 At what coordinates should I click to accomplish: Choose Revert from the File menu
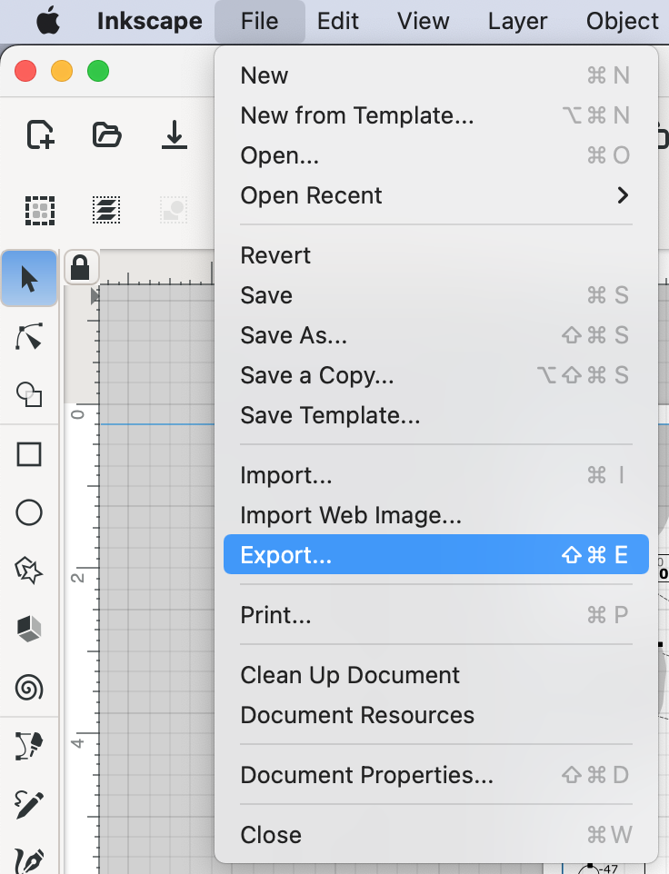pyautogui.click(x=436, y=255)
